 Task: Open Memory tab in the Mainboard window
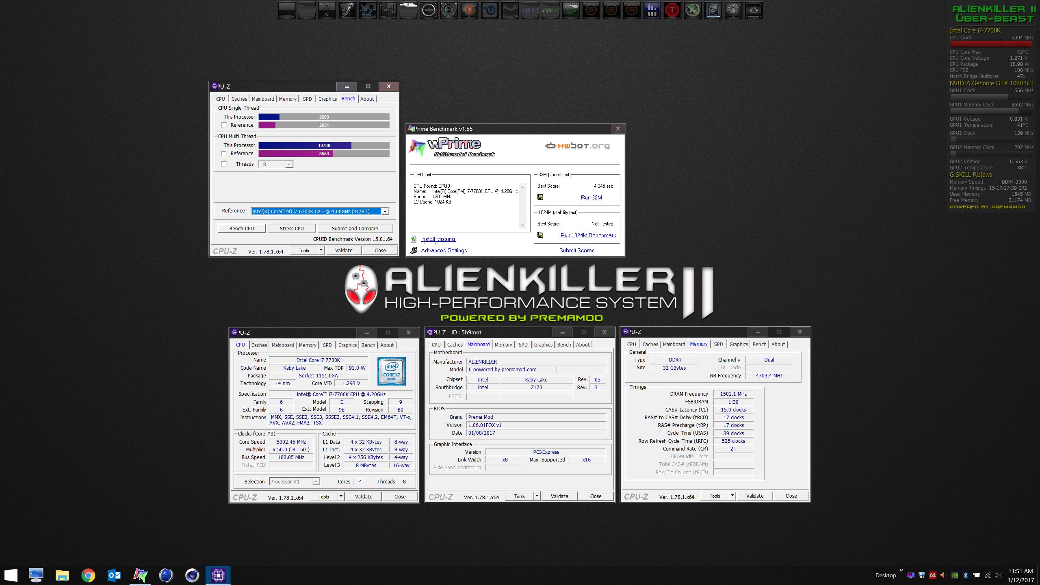(x=503, y=344)
